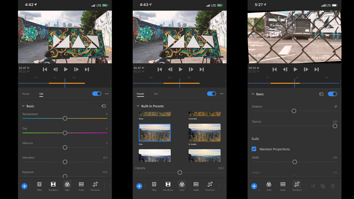
Task: Click the orange timeline clip on right phone
Action: 285,83
